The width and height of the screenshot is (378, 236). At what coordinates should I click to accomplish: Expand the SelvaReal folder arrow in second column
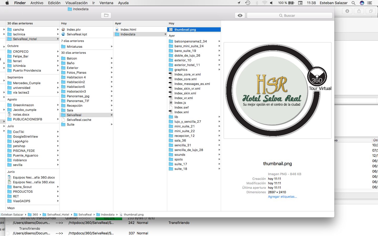(x=112, y=115)
